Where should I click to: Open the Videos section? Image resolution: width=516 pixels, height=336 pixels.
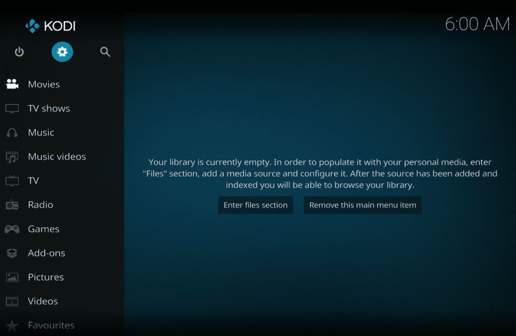point(43,301)
